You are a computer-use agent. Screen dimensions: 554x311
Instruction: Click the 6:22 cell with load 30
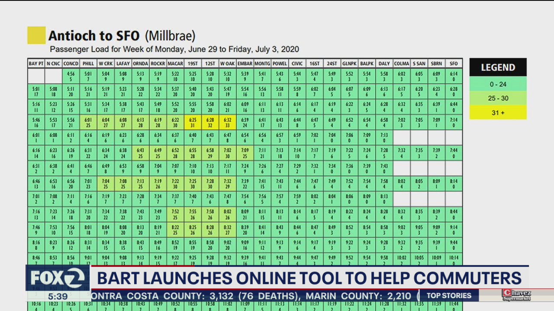pyautogui.click(x=175, y=123)
